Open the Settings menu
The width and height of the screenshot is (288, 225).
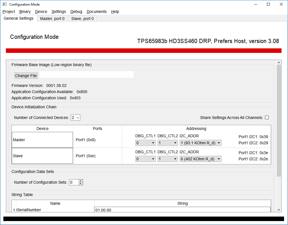point(59,12)
